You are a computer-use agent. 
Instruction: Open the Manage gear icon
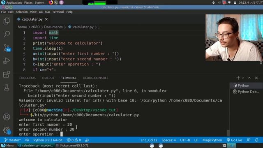[7, 130]
